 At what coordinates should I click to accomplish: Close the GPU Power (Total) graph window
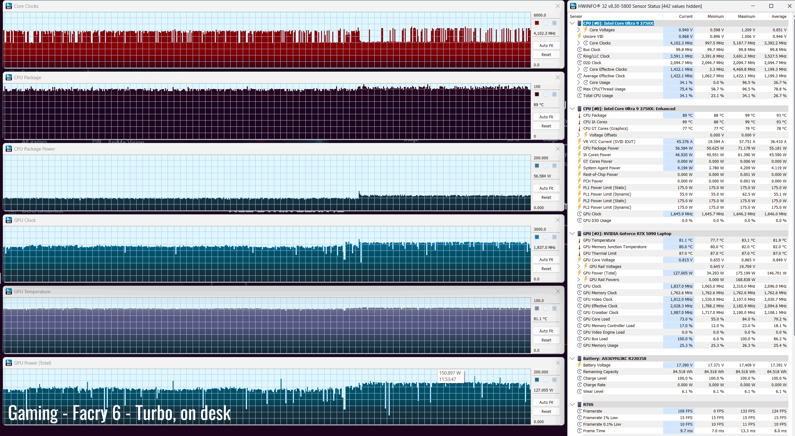point(558,363)
